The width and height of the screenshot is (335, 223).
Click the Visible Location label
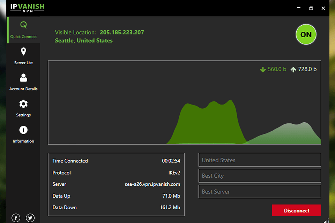click(75, 32)
